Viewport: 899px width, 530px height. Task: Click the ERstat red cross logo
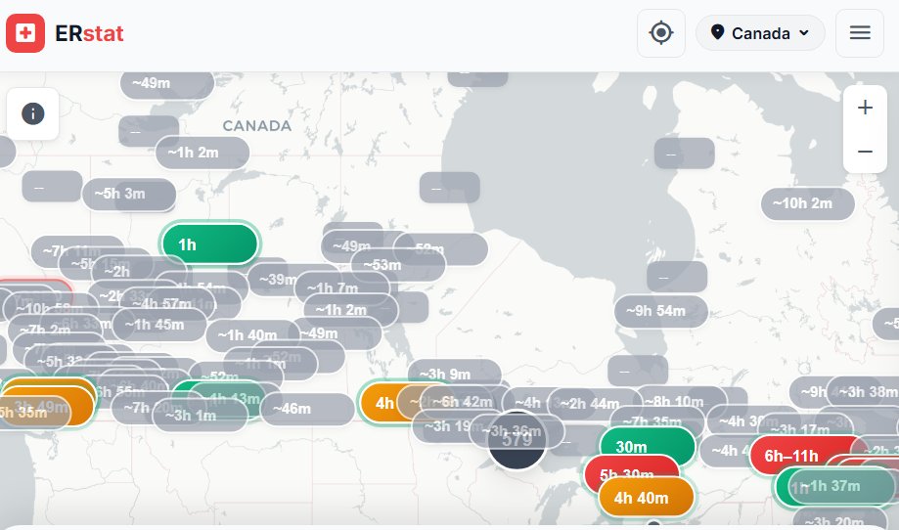25,33
